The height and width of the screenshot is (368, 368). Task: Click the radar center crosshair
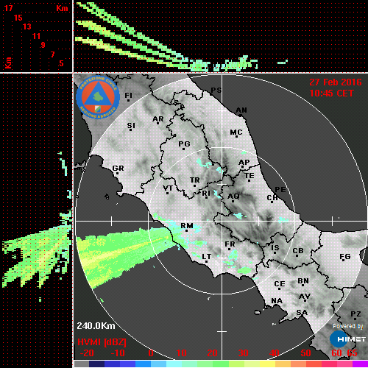(222, 221)
